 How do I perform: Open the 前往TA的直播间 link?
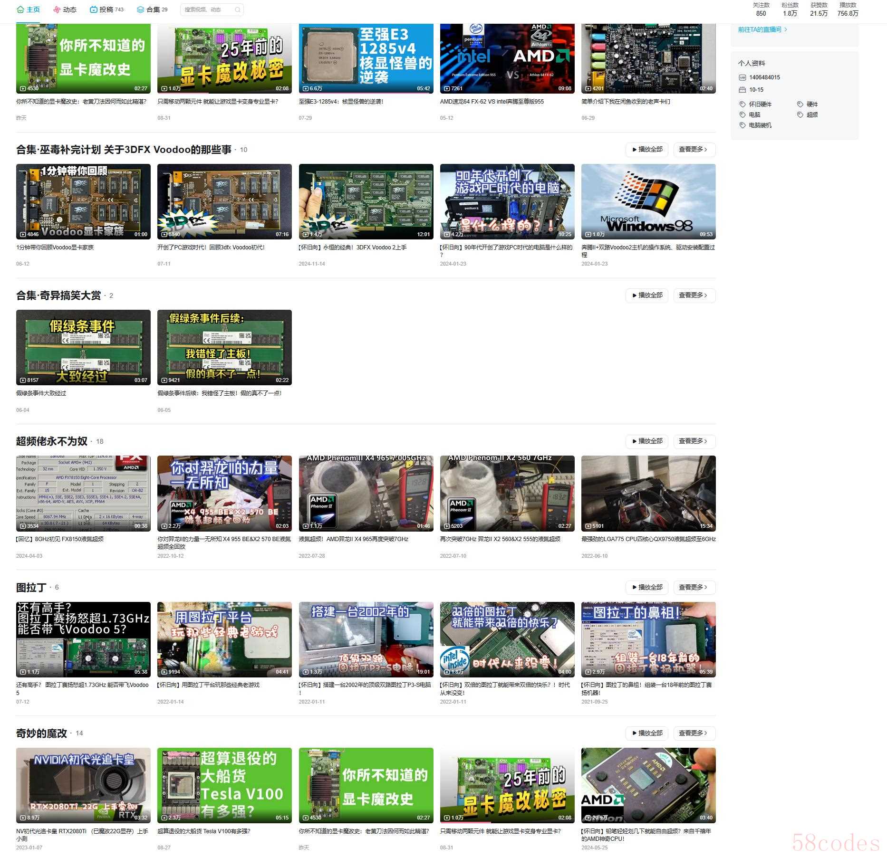(762, 29)
